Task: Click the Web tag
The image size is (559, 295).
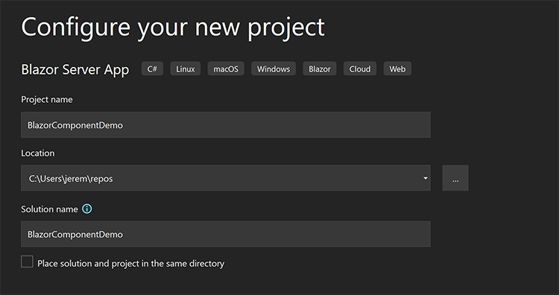Action: (397, 69)
